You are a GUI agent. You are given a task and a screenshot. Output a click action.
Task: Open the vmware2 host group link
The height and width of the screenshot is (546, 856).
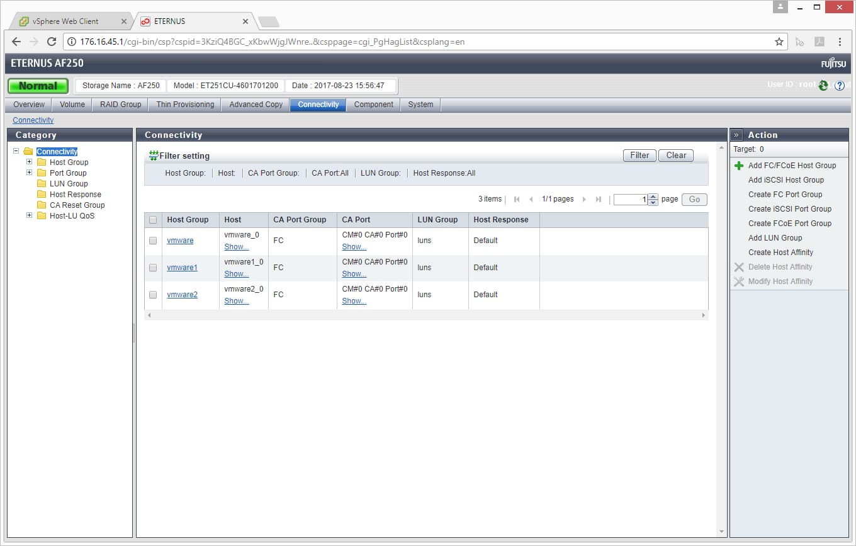(x=182, y=295)
